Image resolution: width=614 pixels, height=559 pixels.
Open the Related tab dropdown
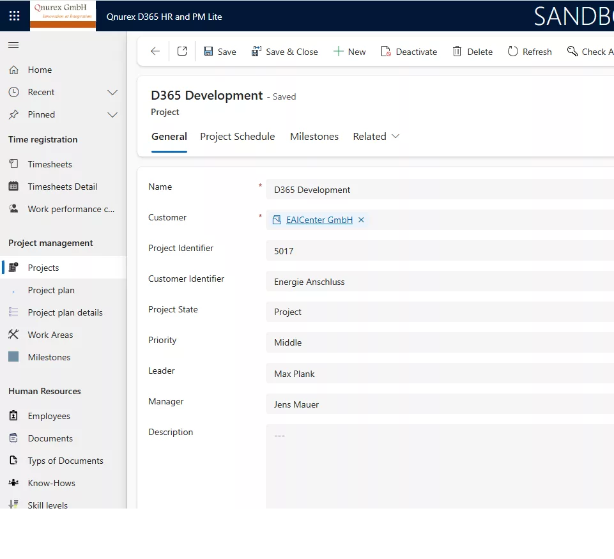[376, 137]
